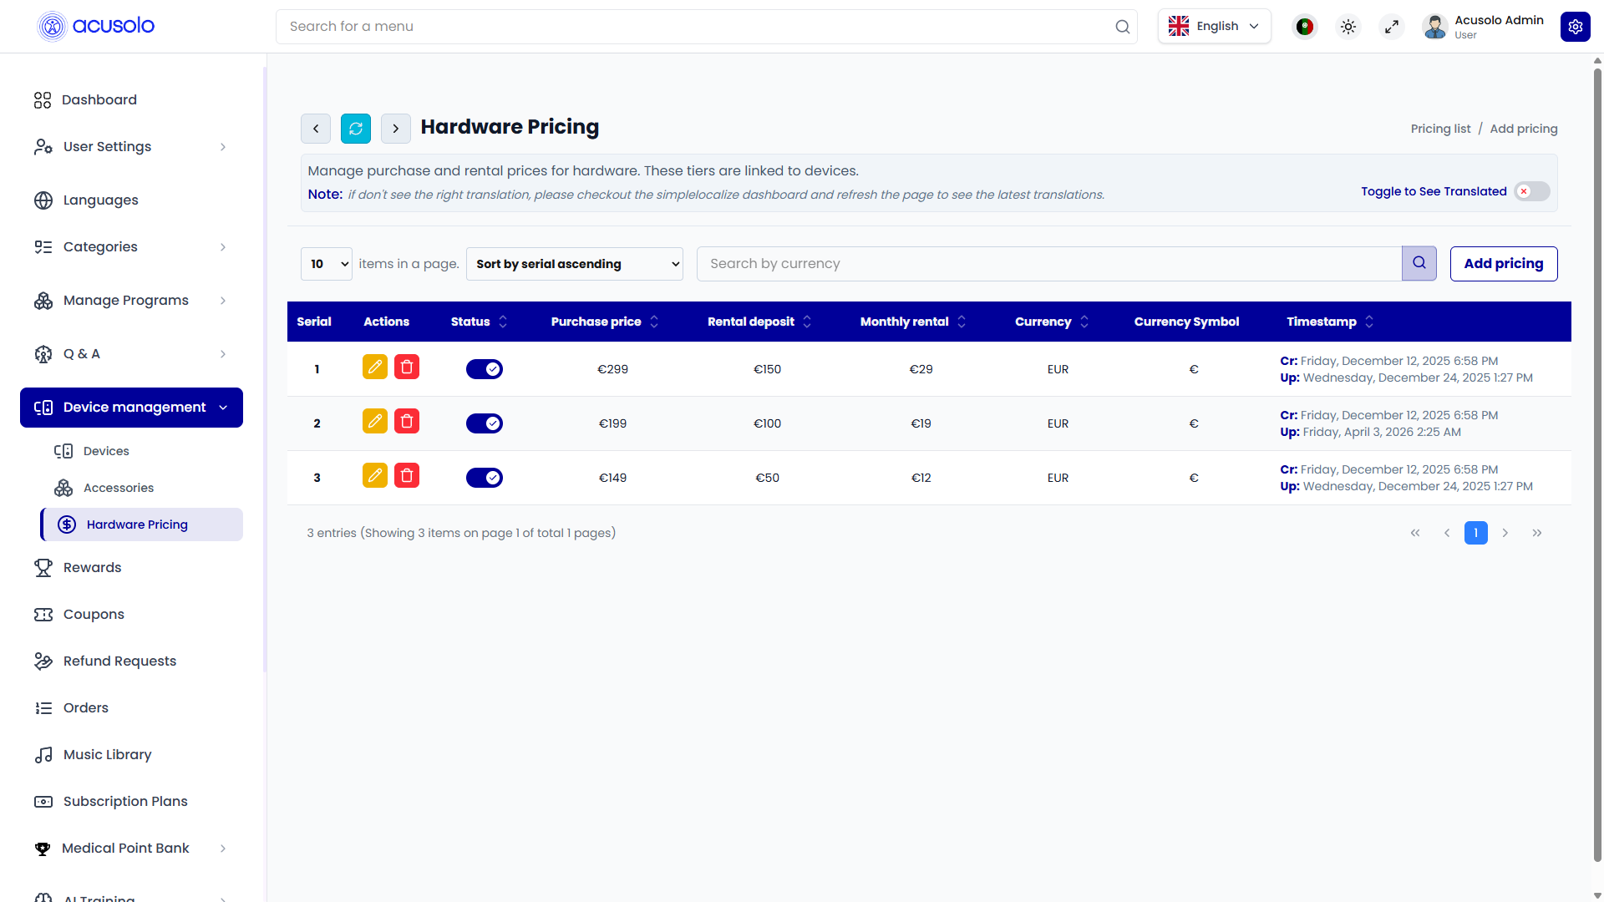Toggle status switch for €199 row

pyautogui.click(x=485, y=423)
